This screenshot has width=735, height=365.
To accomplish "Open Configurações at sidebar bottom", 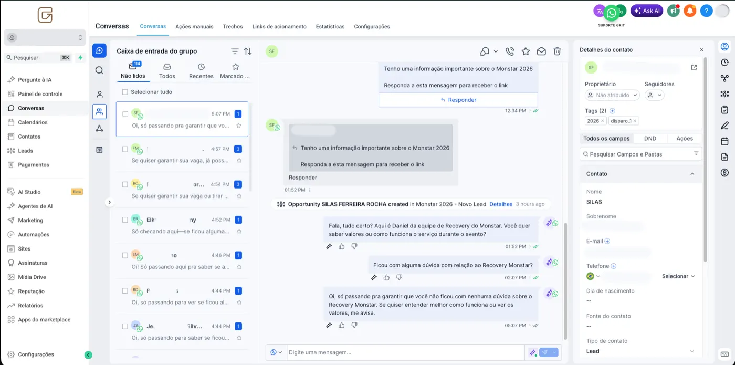I will [x=36, y=354].
